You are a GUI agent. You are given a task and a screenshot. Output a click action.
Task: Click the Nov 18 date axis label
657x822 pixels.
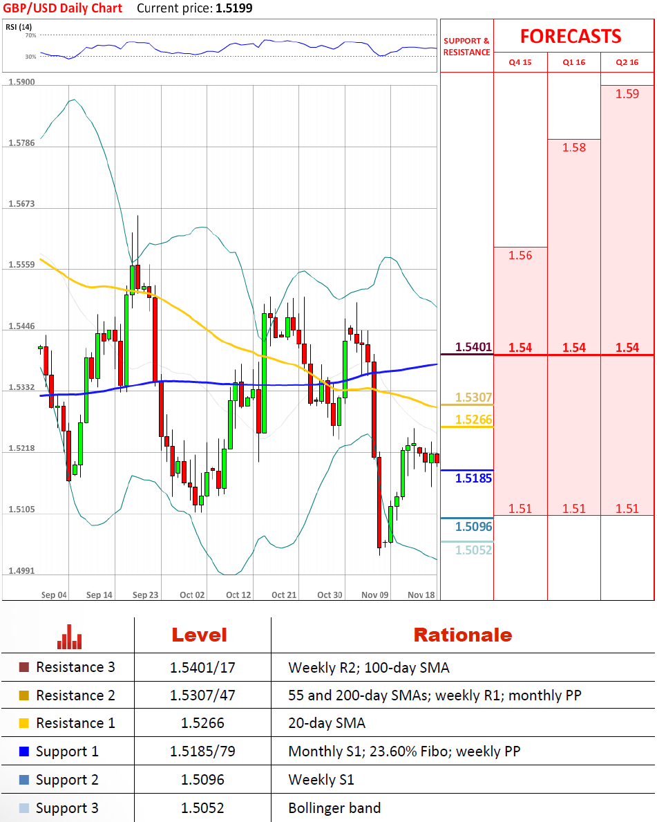click(421, 595)
